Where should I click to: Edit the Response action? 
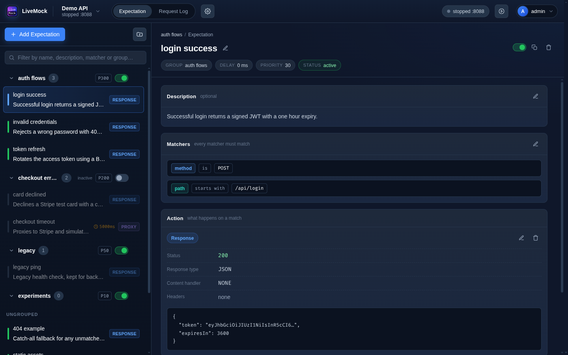coord(521,238)
